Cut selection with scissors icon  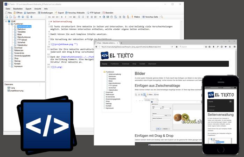pos(120,17)
